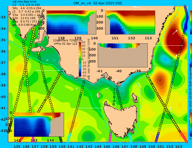Select the 'sat rms bias (cm)' header
192x148 pixels.
(x=24, y=2)
